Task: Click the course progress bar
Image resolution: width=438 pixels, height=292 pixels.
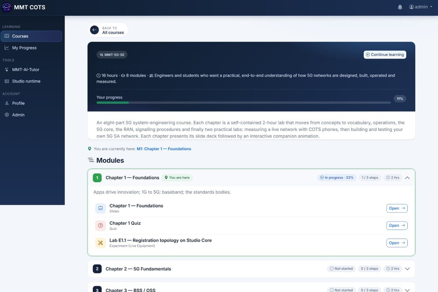Action: click(x=243, y=103)
